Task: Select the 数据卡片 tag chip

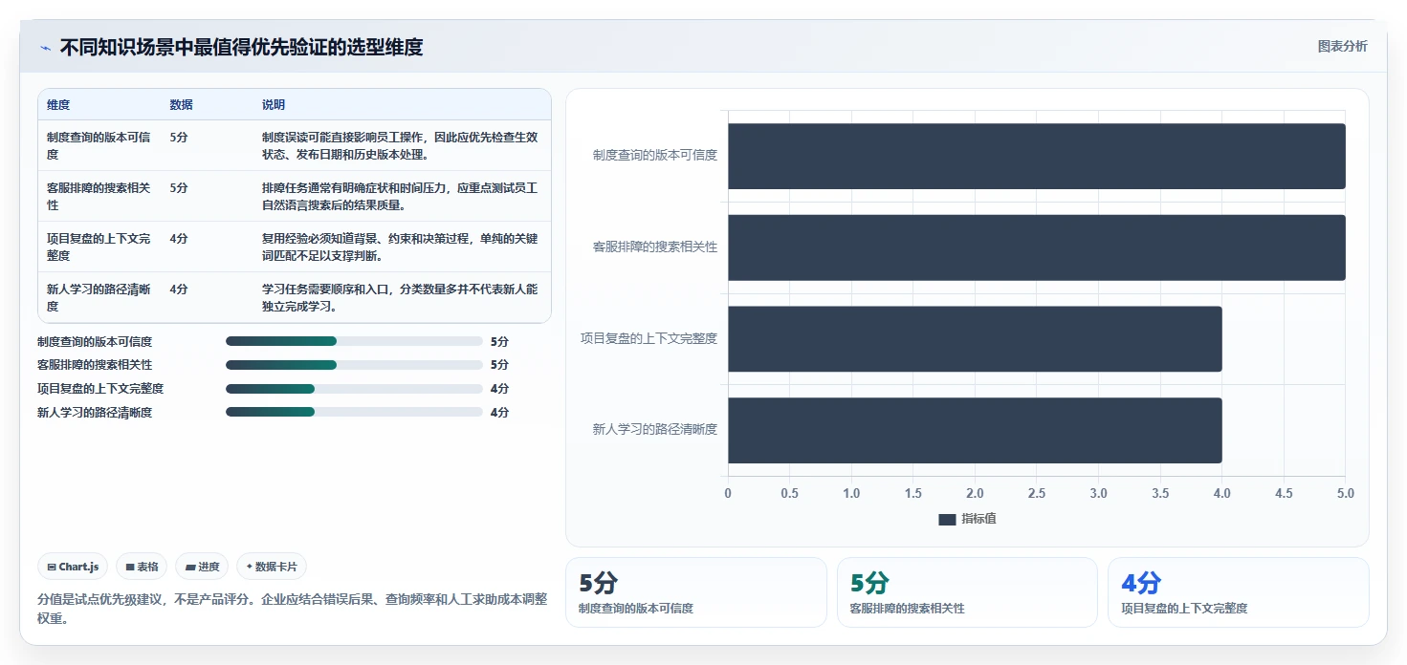Action: pos(272,567)
